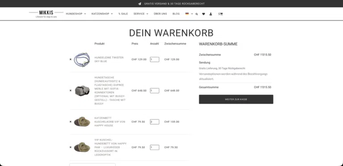Open the % Sale page
This screenshot has width=343, height=166.
pyautogui.click(x=123, y=14)
